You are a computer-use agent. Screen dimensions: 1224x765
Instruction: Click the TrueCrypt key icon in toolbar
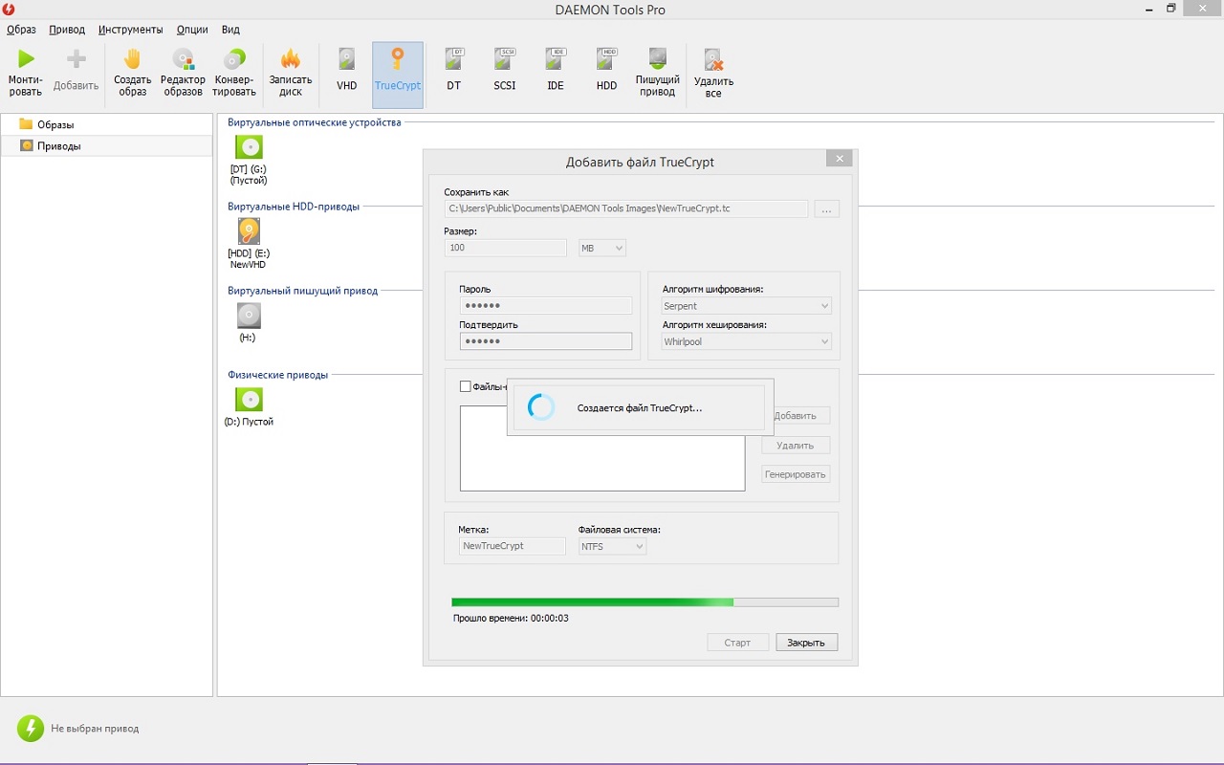pos(398,60)
